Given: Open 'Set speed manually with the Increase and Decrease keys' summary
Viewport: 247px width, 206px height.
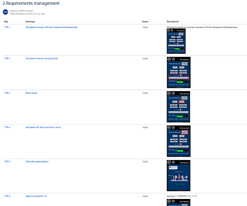Looking at the screenshot, I should pos(51,27).
